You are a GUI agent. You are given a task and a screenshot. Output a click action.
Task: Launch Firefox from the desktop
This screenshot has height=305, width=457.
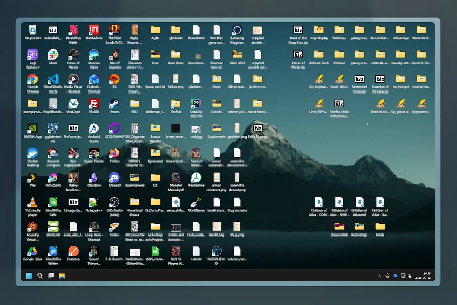tap(114, 153)
